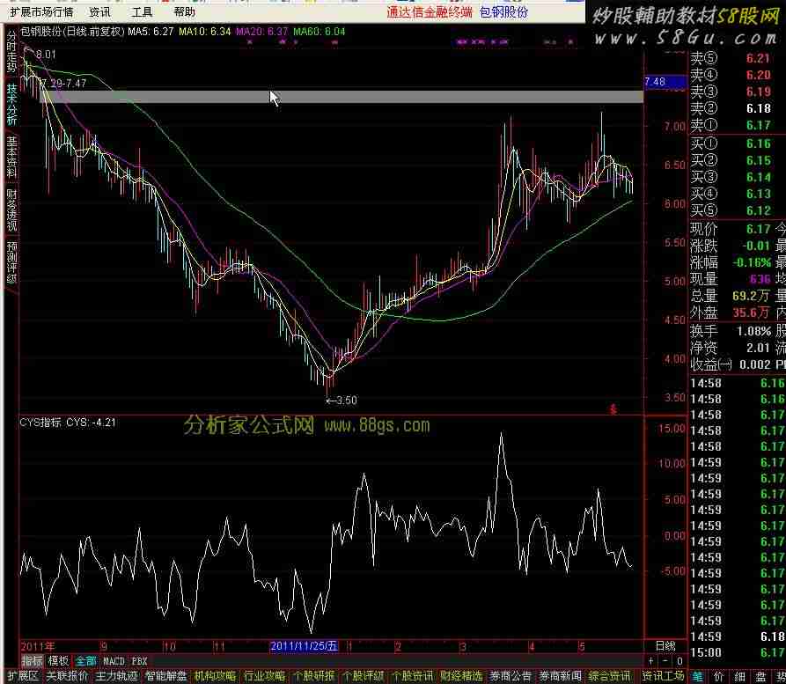
Task: Open the 工具 menu
Action: (142, 12)
